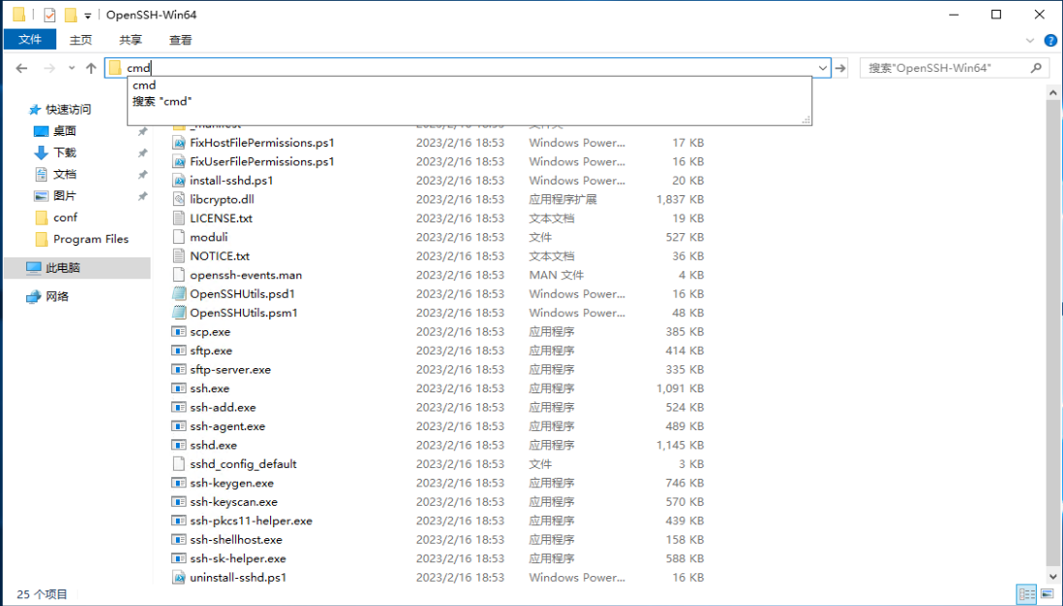Select the install-sshd.ps1 file icon
1063x606 pixels.
178,181
